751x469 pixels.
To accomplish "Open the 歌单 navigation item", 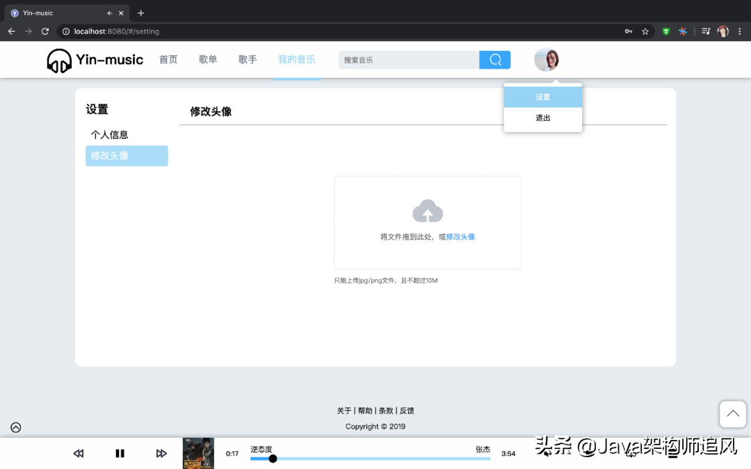I will 208,59.
